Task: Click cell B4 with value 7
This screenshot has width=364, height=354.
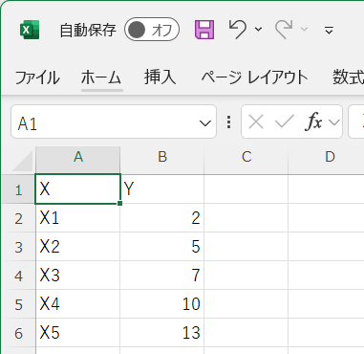Action: [x=162, y=276]
